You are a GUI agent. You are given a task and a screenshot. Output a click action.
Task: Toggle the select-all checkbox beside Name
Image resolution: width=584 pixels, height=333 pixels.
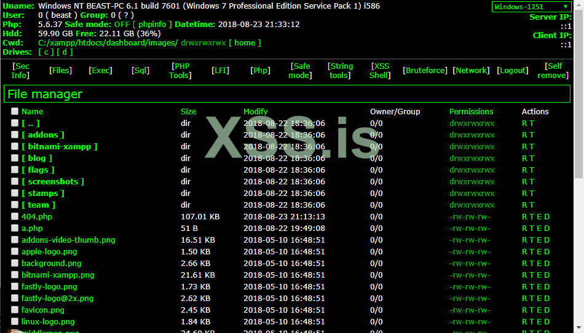click(x=15, y=111)
